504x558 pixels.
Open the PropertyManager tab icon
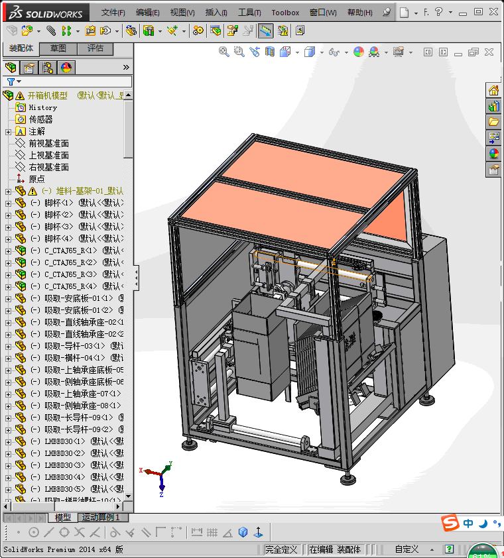pos(29,68)
